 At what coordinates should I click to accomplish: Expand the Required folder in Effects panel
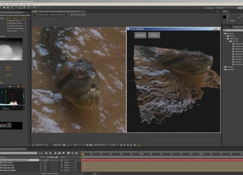223,70
